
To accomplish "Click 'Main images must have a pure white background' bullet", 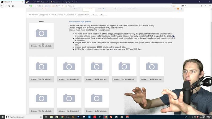I will click(123, 39).
